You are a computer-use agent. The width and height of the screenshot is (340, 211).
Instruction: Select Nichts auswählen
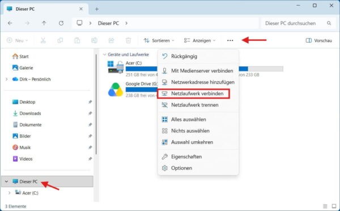(198, 131)
